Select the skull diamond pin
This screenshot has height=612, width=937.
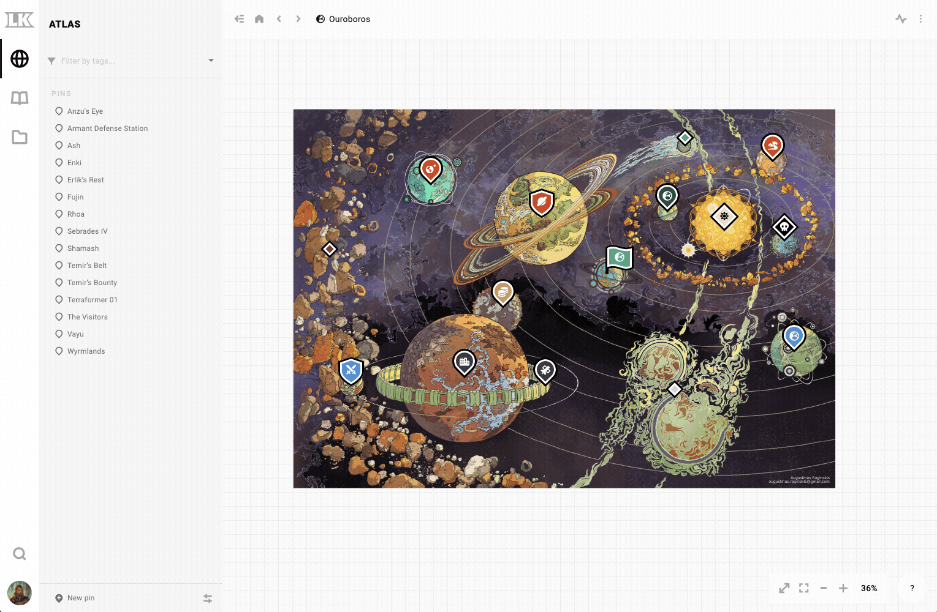click(784, 227)
